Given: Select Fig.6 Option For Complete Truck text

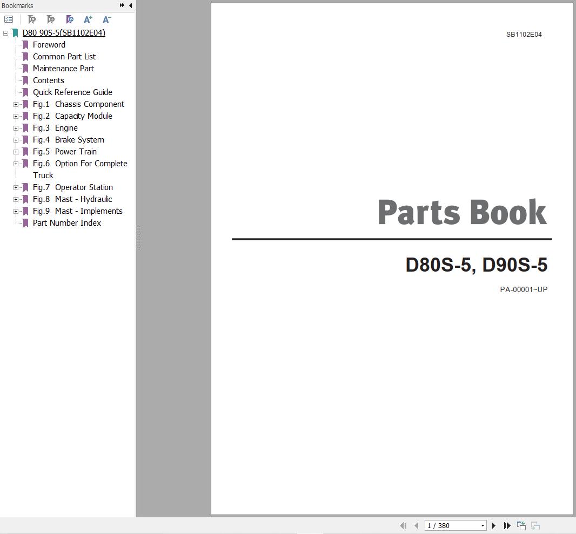Looking at the screenshot, I should tap(80, 169).
